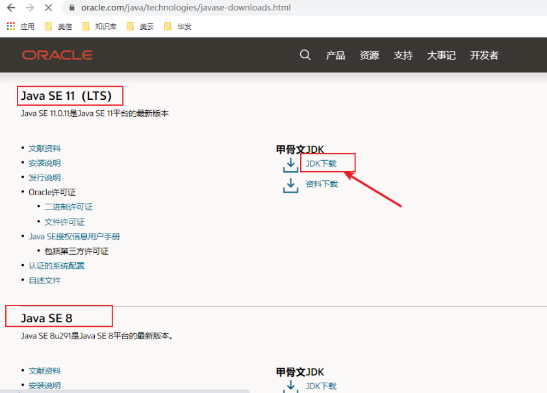Click JDK下载 link under Java SE 11

click(321, 163)
